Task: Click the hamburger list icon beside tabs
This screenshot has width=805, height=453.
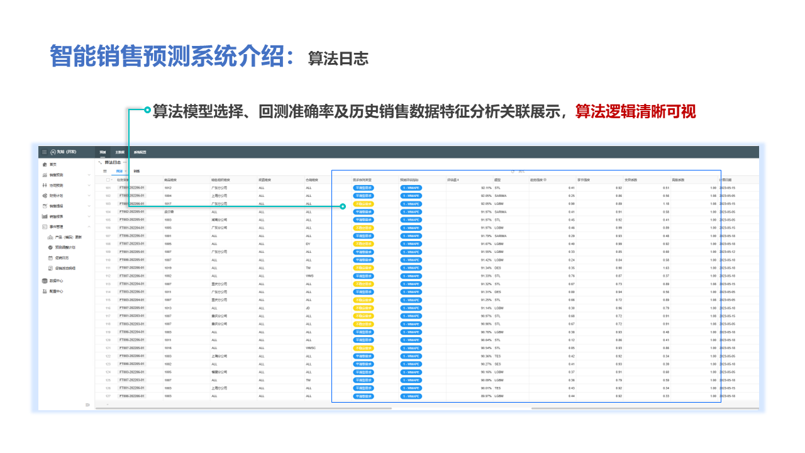Action: [x=105, y=171]
